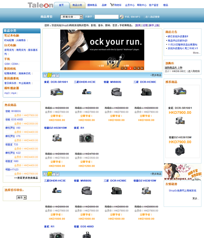Open the shopping cart icon 购物车
The height and width of the screenshot is (238, 204).
click(x=116, y=5)
